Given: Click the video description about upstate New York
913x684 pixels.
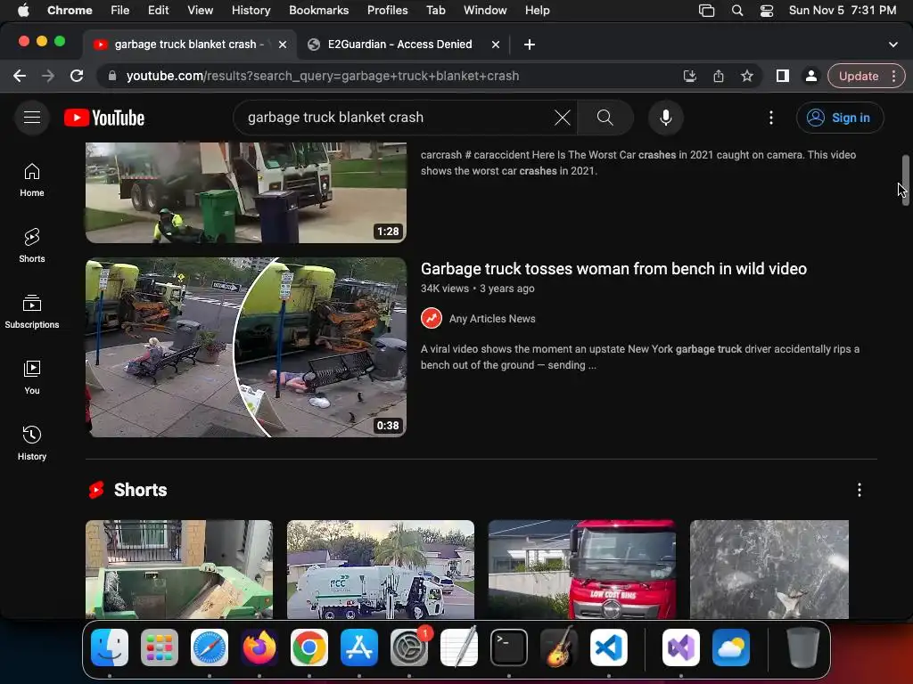Looking at the screenshot, I should [640, 357].
